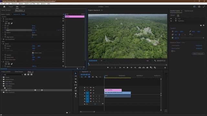Collapse the Motion effect properties

(2, 44)
